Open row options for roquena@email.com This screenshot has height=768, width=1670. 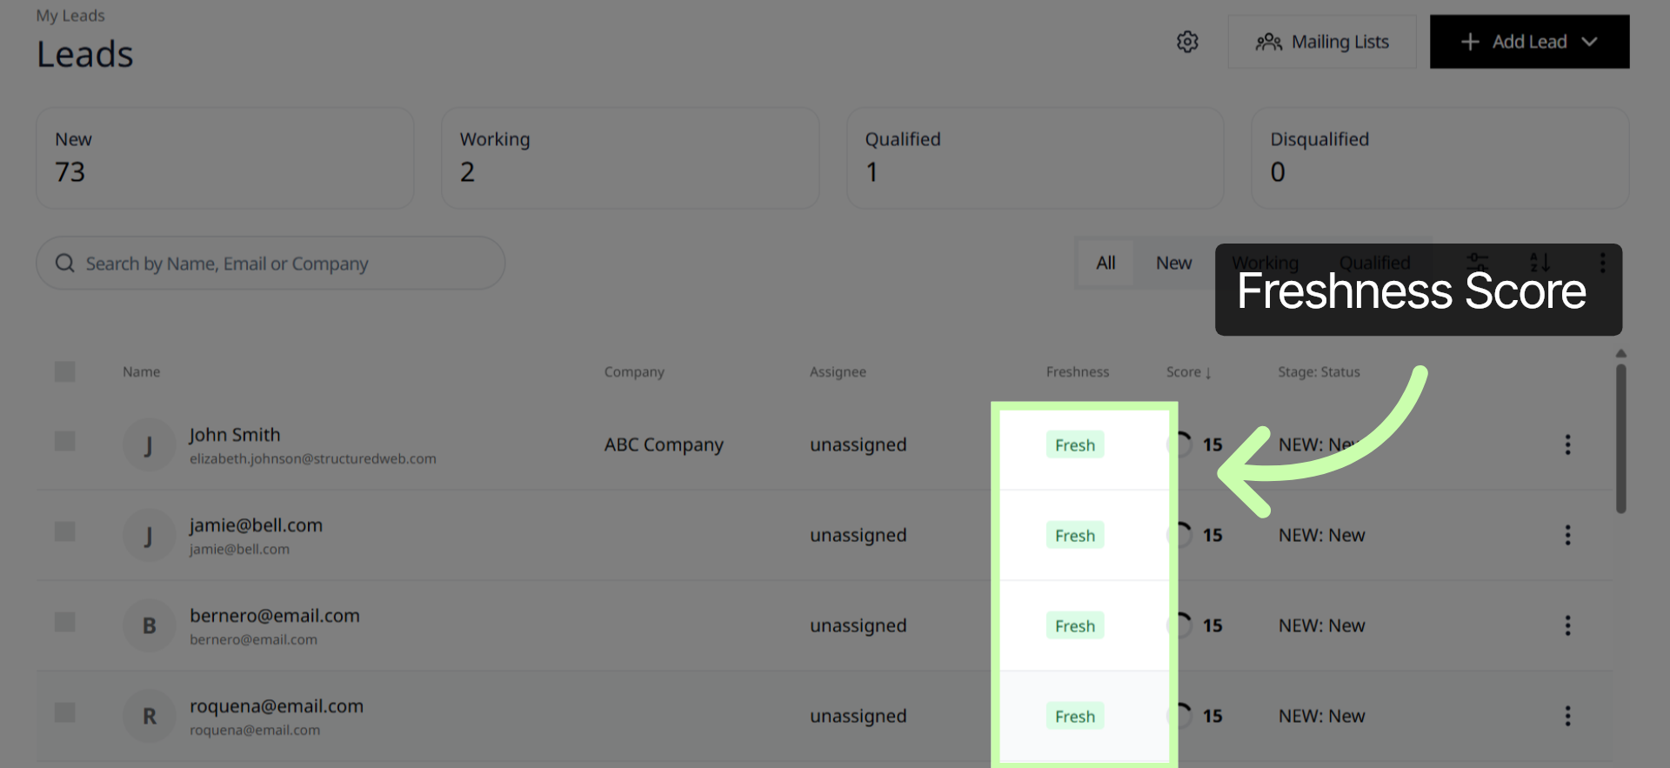point(1567,716)
